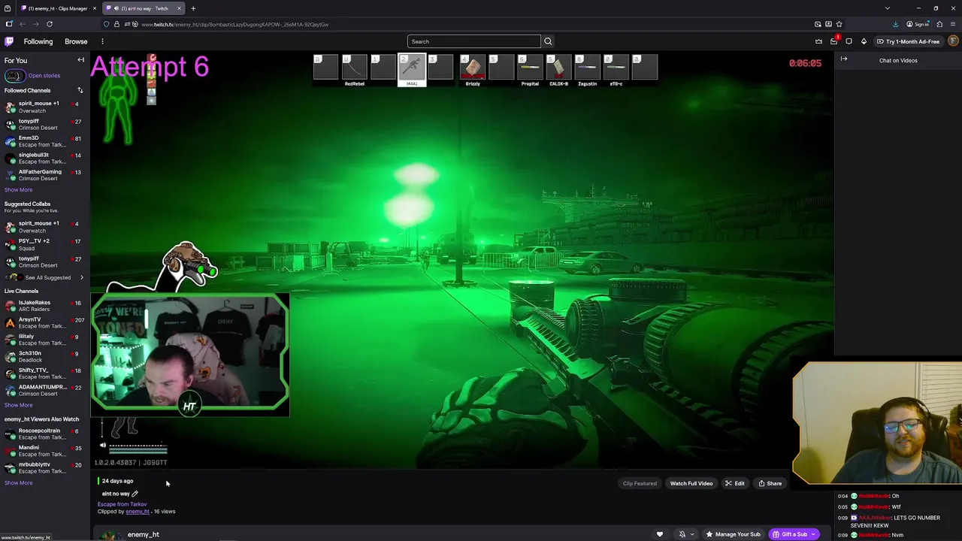Open the Browse page
962x541 pixels.
point(76,41)
